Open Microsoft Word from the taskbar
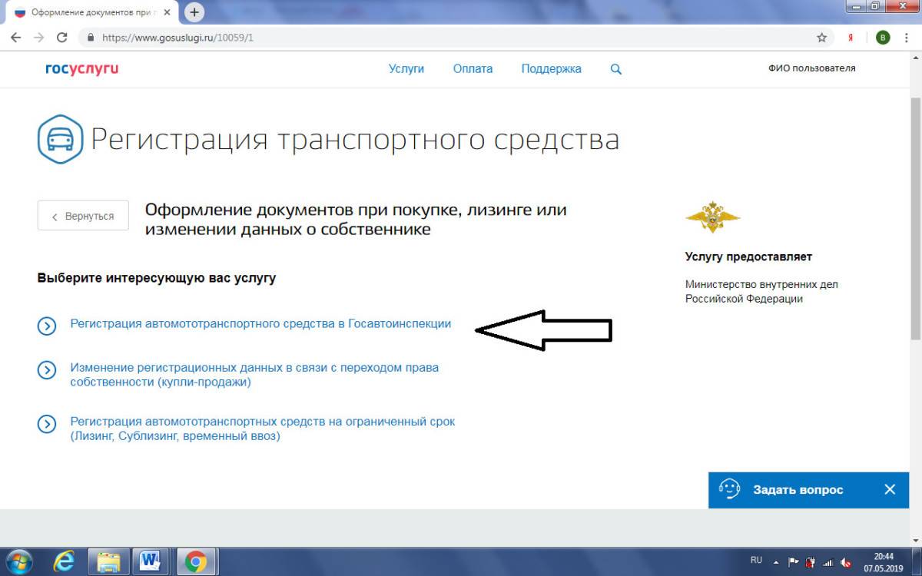922x576 pixels. coord(151,562)
